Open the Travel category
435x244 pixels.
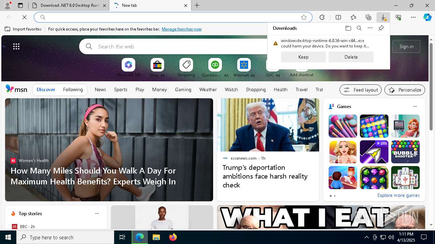[x=301, y=89]
